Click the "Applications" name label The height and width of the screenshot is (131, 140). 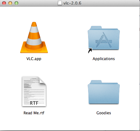(104, 59)
